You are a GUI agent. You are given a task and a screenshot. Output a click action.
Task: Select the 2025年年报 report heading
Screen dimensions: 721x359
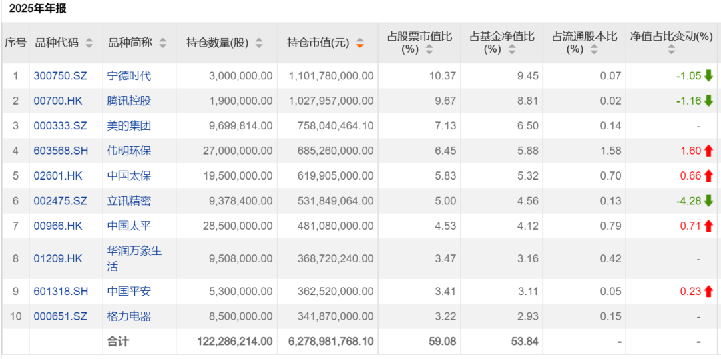click(37, 9)
